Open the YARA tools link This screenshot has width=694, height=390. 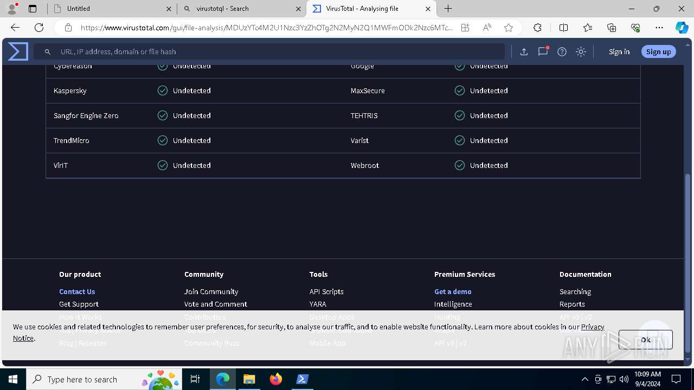point(318,304)
